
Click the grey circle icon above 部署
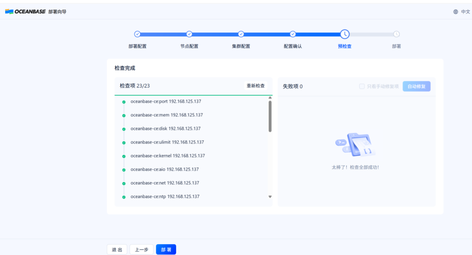pos(396,34)
